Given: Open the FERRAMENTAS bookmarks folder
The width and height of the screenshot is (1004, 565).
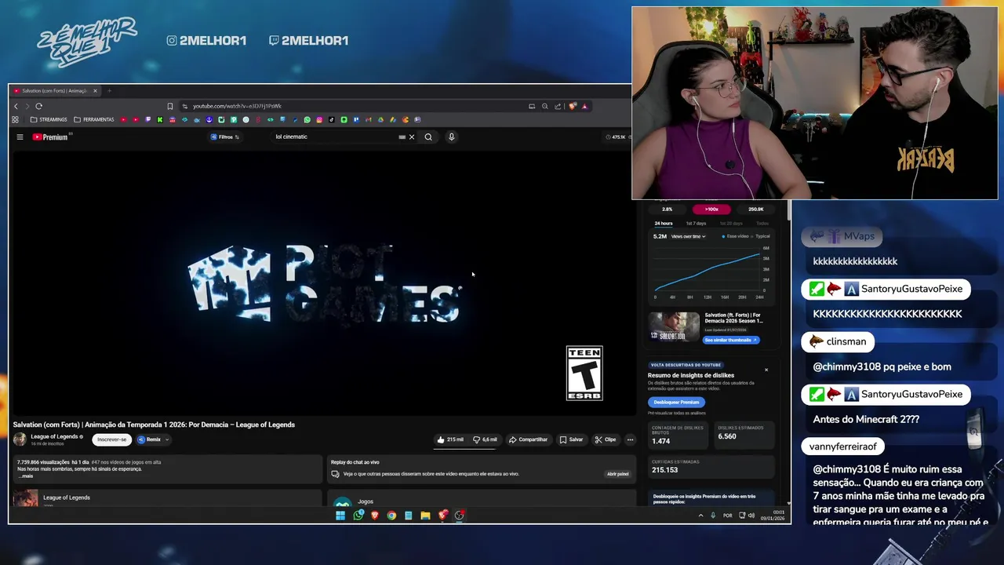Looking at the screenshot, I should click(94, 119).
